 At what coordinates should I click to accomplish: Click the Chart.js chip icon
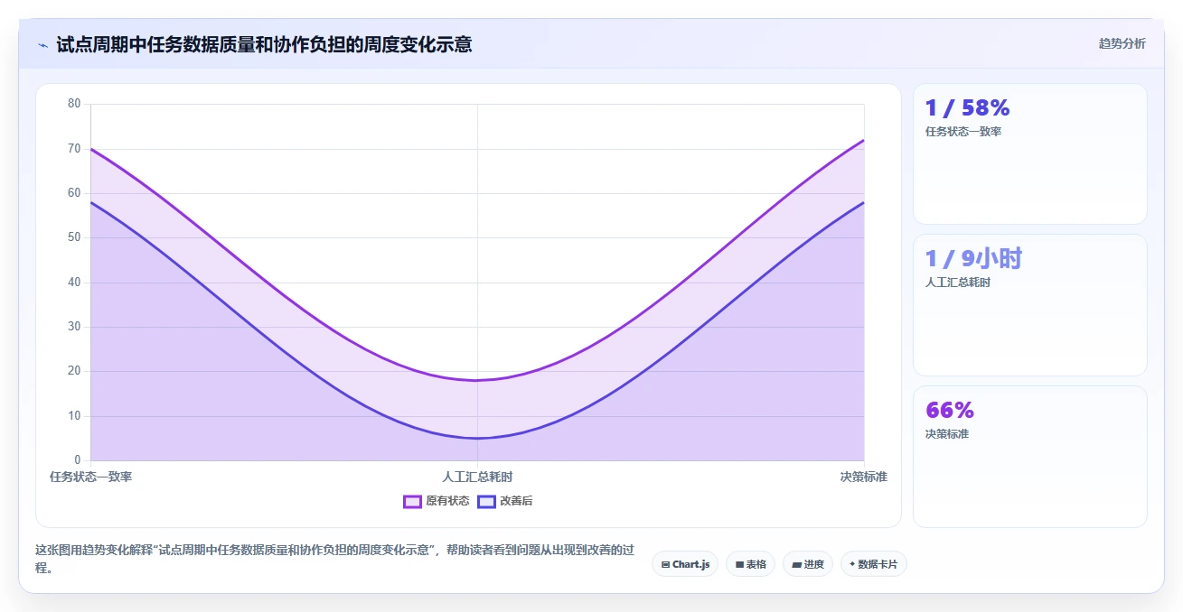pos(665,564)
